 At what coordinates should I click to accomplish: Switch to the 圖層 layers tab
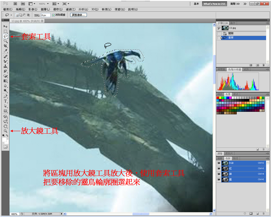220,158
